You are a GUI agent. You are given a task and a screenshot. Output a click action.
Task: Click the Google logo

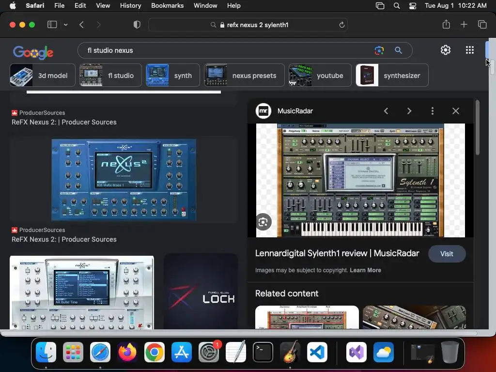[33, 52]
